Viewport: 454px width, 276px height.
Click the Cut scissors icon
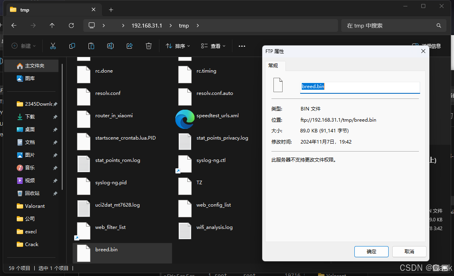pyautogui.click(x=53, y=46)
